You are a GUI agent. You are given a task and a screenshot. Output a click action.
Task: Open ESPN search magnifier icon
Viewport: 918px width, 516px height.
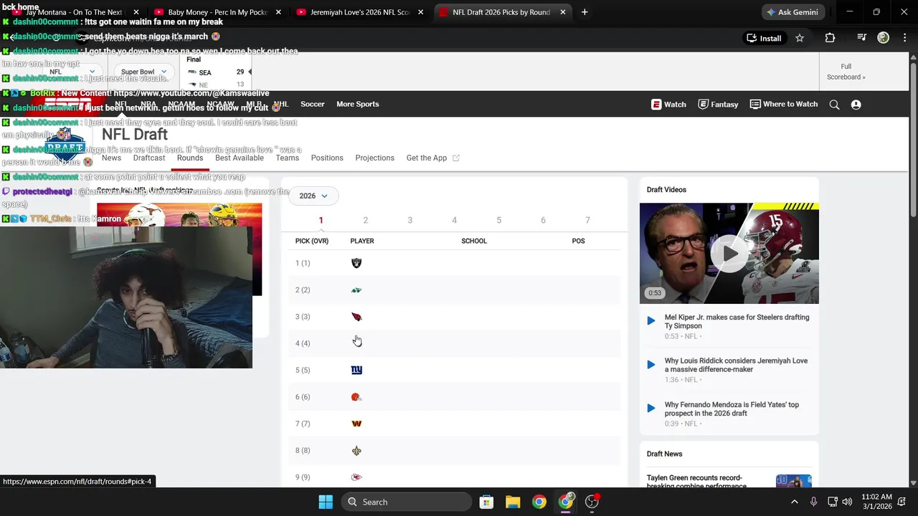click(834, 105)
